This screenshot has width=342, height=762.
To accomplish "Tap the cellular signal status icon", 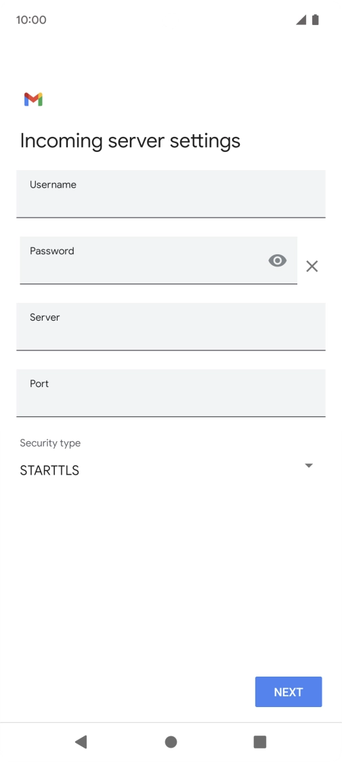I will click(x=301, y=20).
